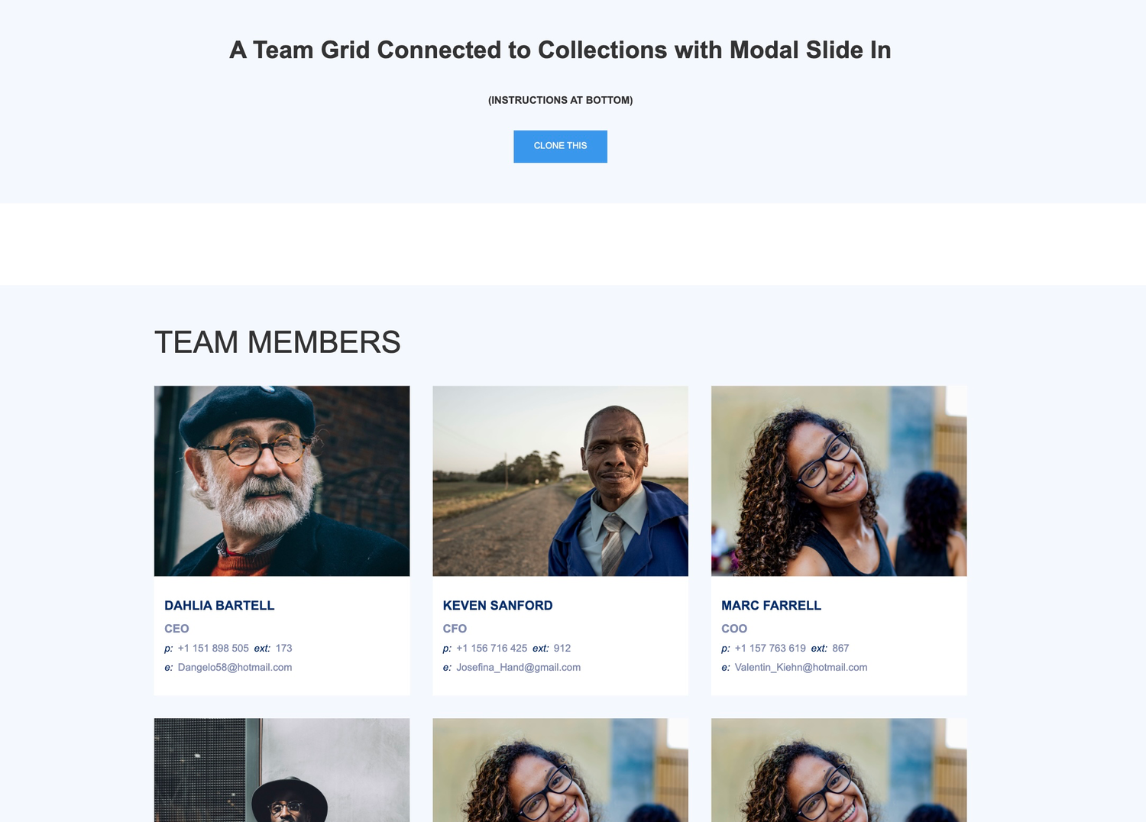Click the CLONE THIS button
Image resolution: width=1146 pixels, height=822 pixels.
coord(560,146)
